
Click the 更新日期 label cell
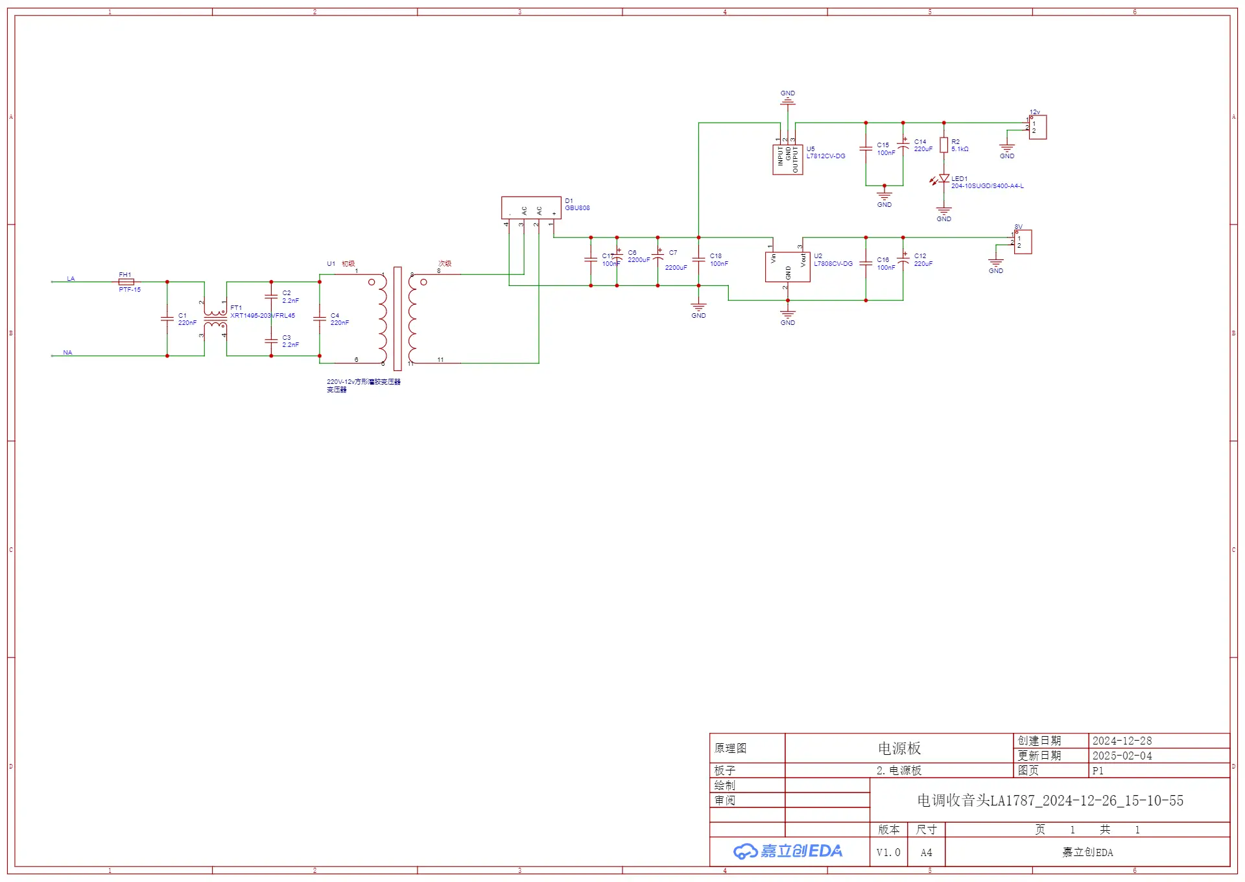tap(1051, 756)
